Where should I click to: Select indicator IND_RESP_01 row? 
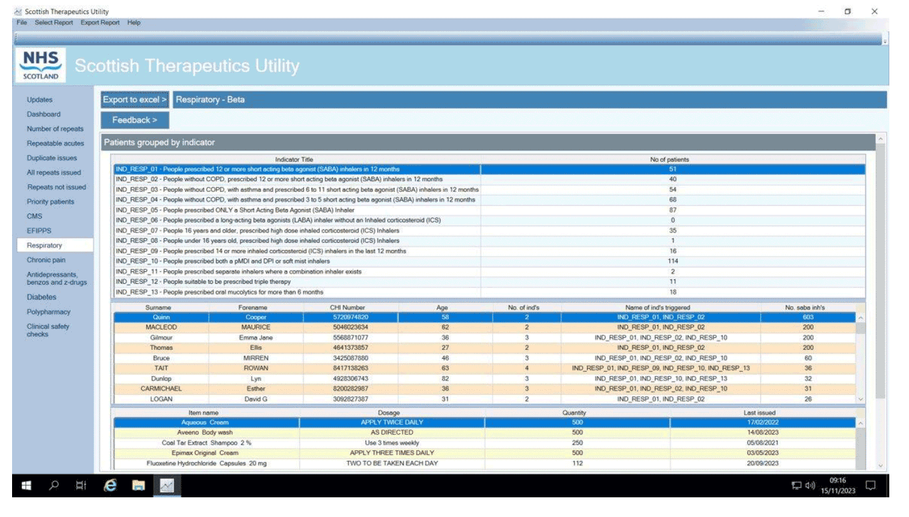point(488,169)
